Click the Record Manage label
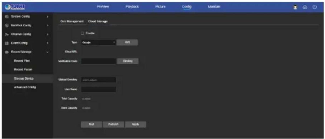This screenshot has height=139, width=325. pyautogui.click(x=21, y=52)
